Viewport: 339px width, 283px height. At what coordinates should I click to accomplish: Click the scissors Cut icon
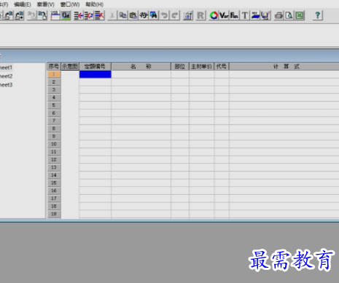[112, 15]
